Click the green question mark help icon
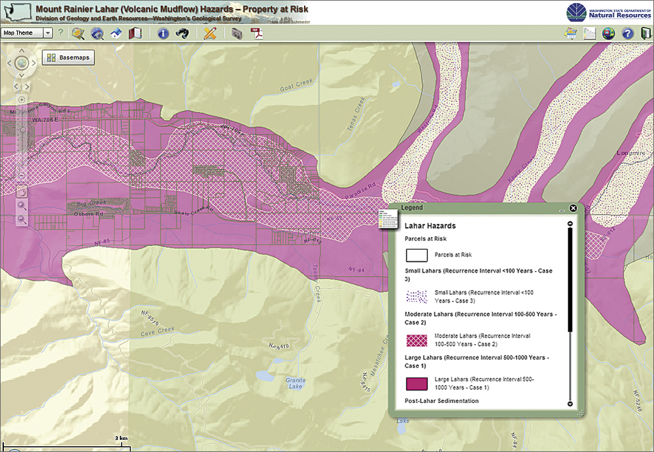Screen dimensions: 654x452 pos(61,33)
